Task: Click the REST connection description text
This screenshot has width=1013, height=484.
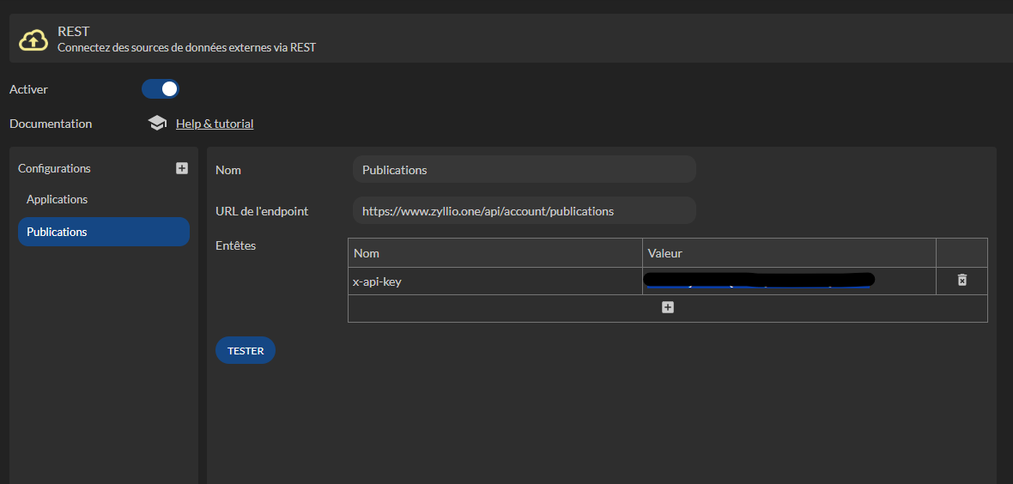Action: [186, 47]
